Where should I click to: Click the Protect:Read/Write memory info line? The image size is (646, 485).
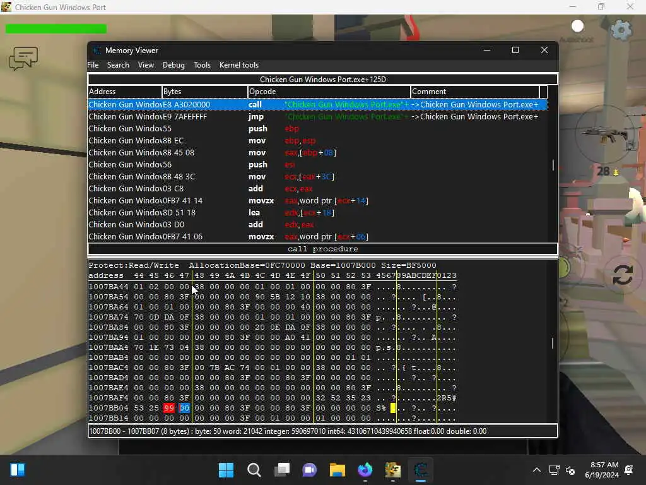coord(262,265)
